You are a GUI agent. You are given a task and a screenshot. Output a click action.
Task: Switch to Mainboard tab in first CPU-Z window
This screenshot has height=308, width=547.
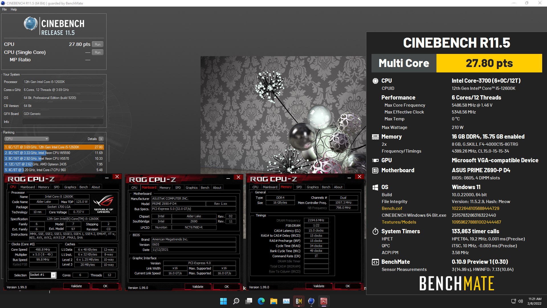[x=28, y=187]
